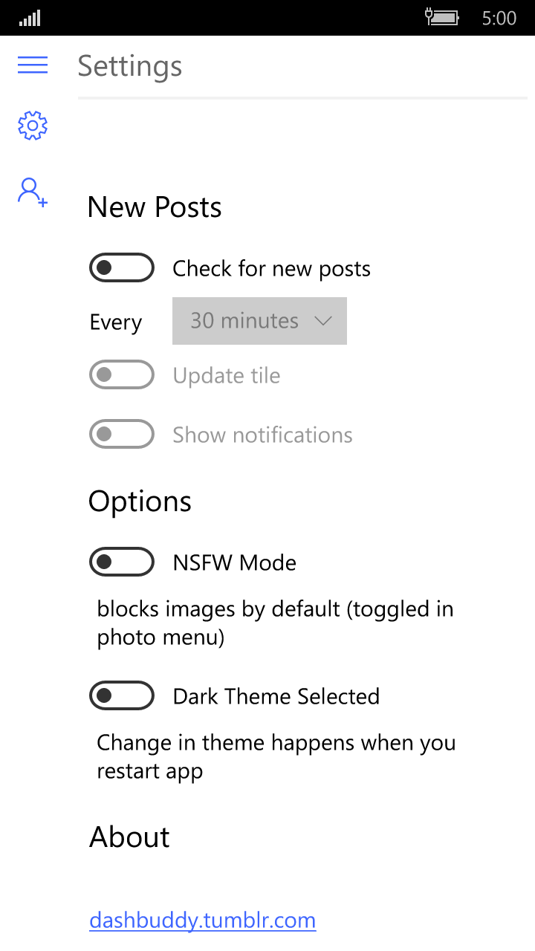Toggle the Show notifications switch
535x951 pixels.
[x=122, y=434]
